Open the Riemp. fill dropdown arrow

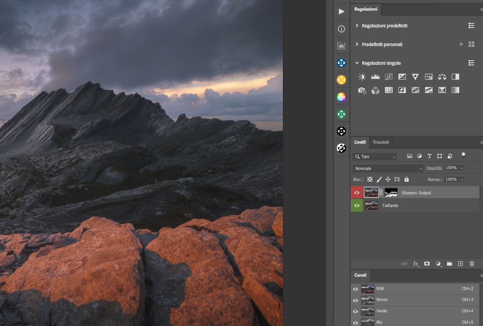tap(462, 180)
